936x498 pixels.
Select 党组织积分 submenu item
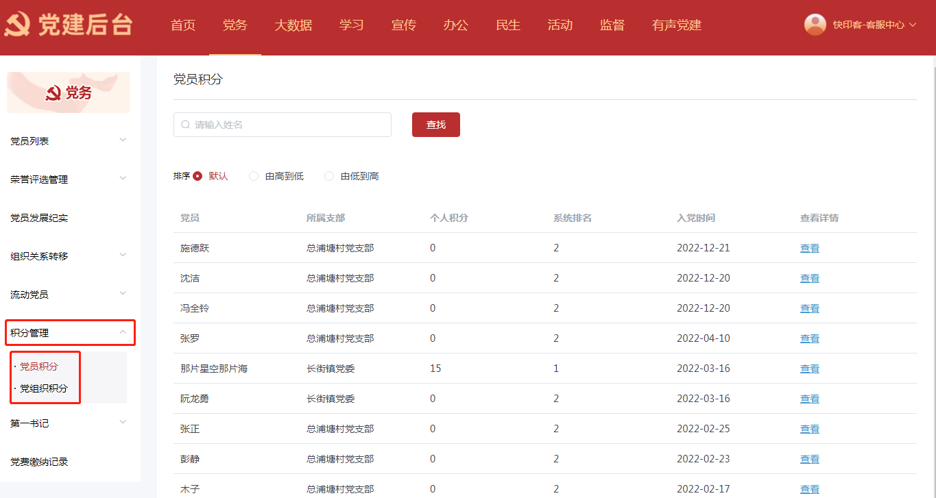pos(44,388)
